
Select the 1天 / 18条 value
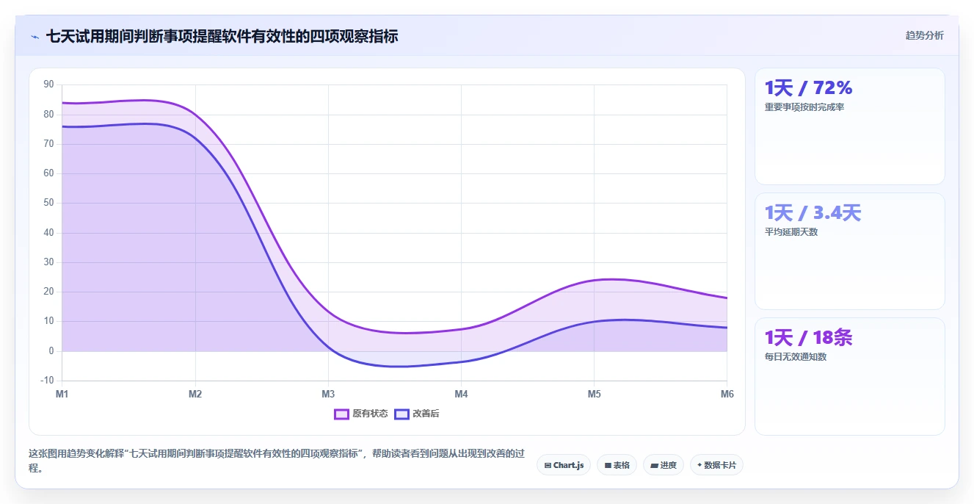click(x=808, y=338)
